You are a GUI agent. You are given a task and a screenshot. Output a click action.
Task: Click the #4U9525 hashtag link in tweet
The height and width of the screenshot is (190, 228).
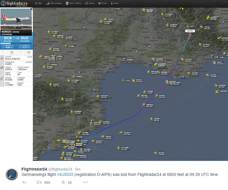65,174
